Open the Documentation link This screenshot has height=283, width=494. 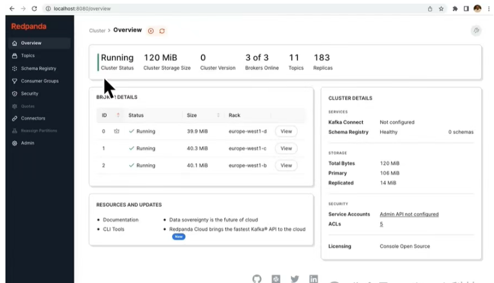pyautogui.click(x=121, y=220)
